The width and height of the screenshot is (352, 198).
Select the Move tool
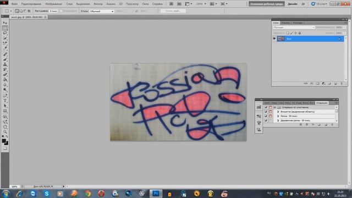point(5,23)
